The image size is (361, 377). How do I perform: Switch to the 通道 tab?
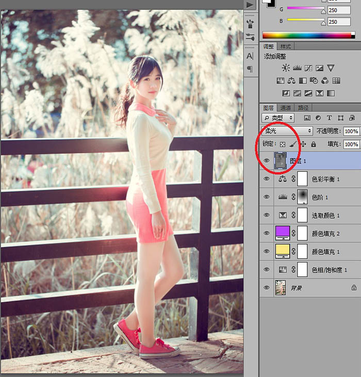(x=286, y=108)
